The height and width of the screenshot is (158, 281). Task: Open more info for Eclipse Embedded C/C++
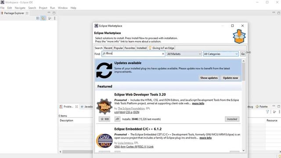click(x=205, y=138)
